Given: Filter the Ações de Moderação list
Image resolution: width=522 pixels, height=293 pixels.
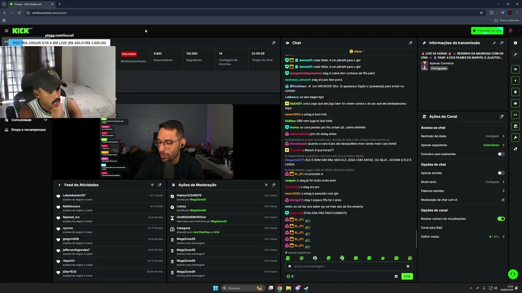Looking at the screenshot, I should (266, 185).
